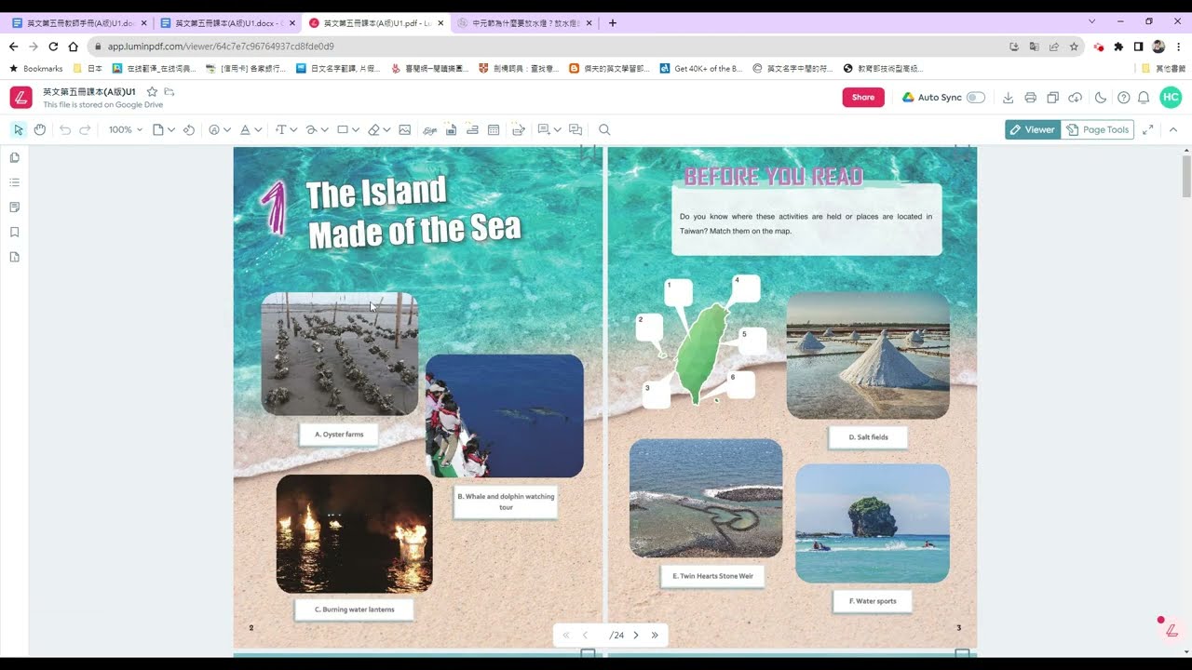Click the print document icon
1192x670 pixels.
click(1030, 98)
